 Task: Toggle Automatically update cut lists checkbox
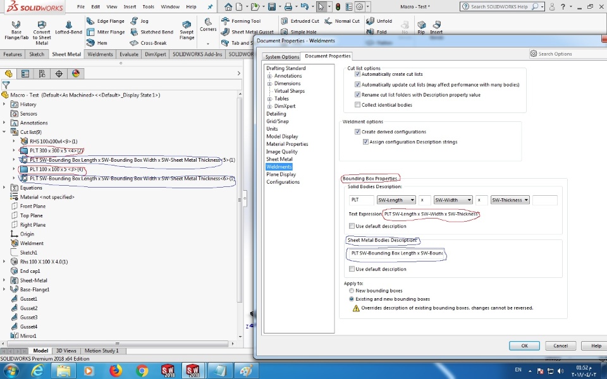357,84
